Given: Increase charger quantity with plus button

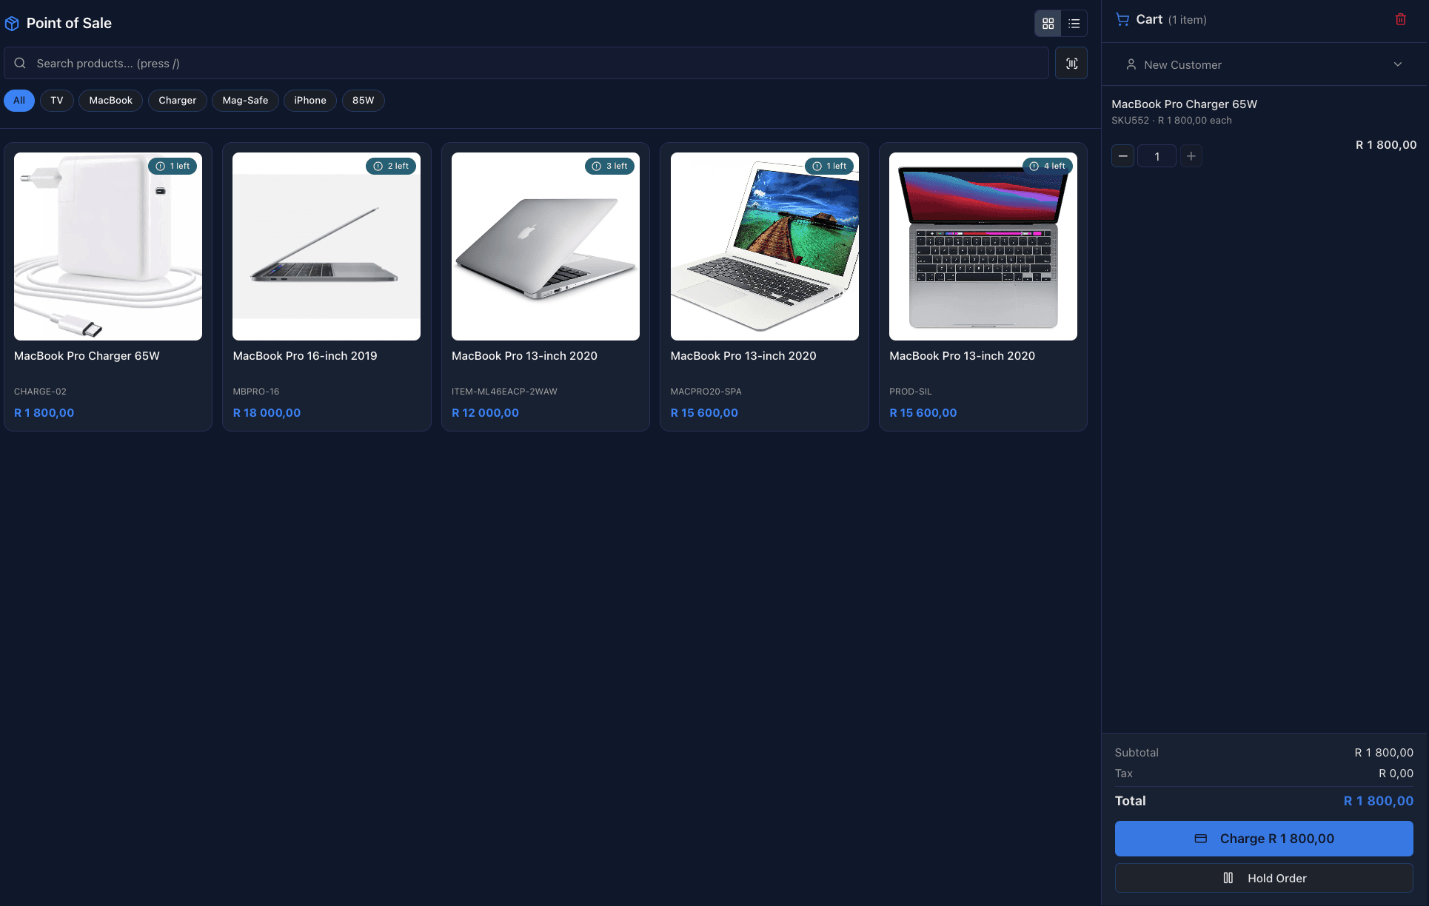Looking at the screenshot, I should 1191,156.
